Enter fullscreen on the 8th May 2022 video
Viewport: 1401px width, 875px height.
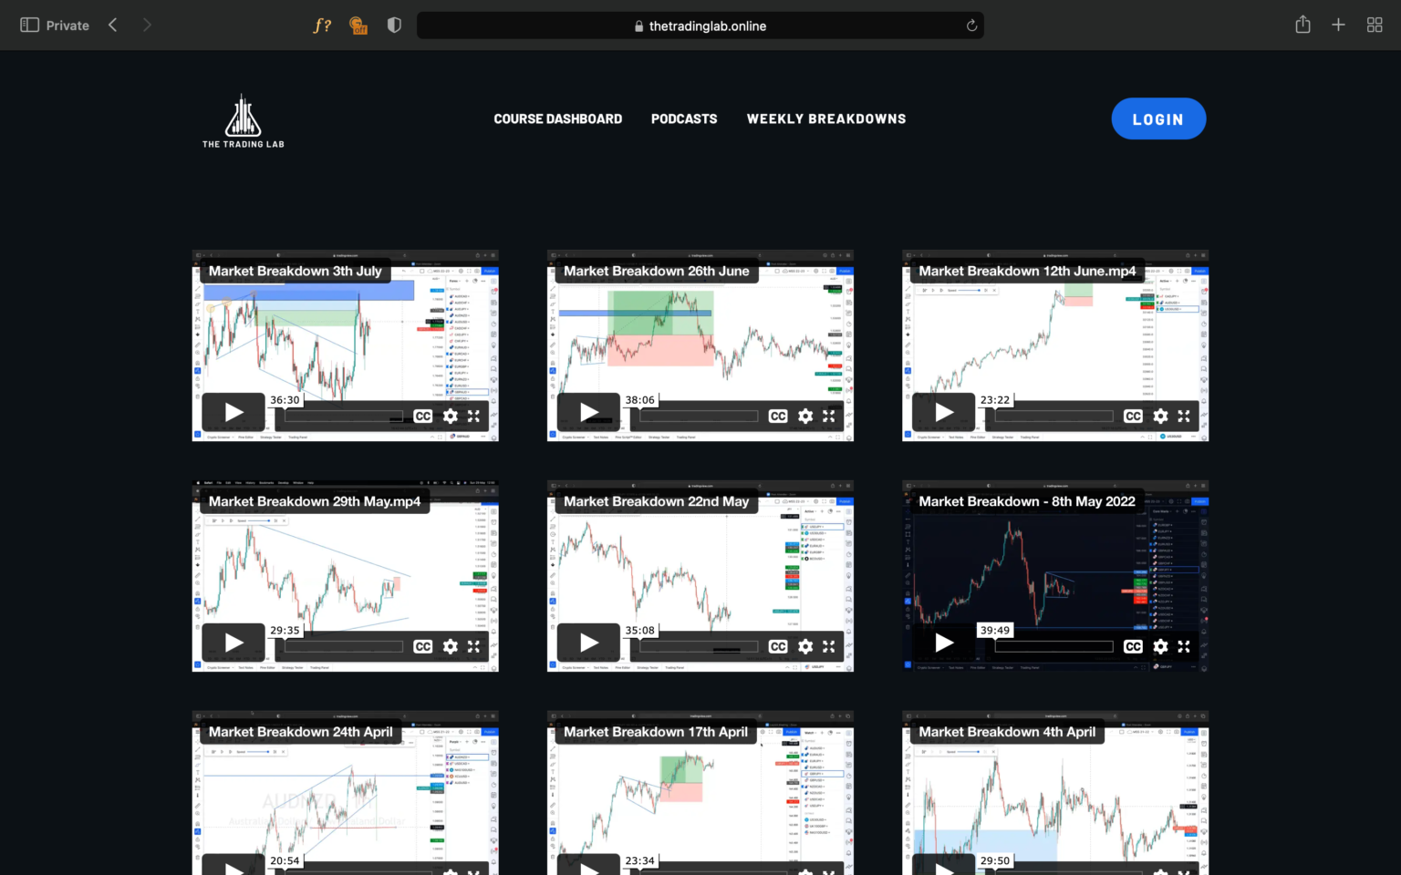point(1184,646)
